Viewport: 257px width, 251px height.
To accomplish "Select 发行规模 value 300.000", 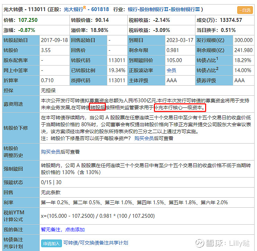I will click(x=244, y=40).
